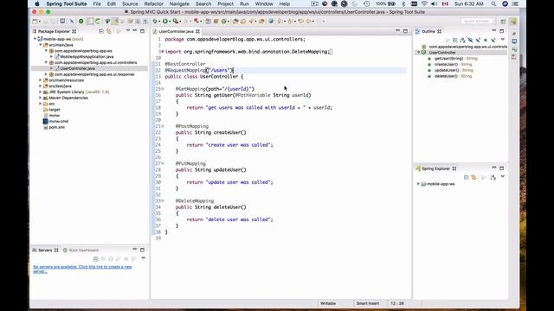
Task: Click Collapse All in Spring Explorer toolbar
Action: [x=466, y=177]
